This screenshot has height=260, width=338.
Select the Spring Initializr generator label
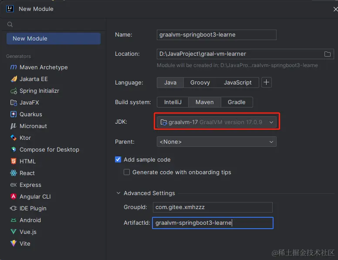[x=39, y=91]
